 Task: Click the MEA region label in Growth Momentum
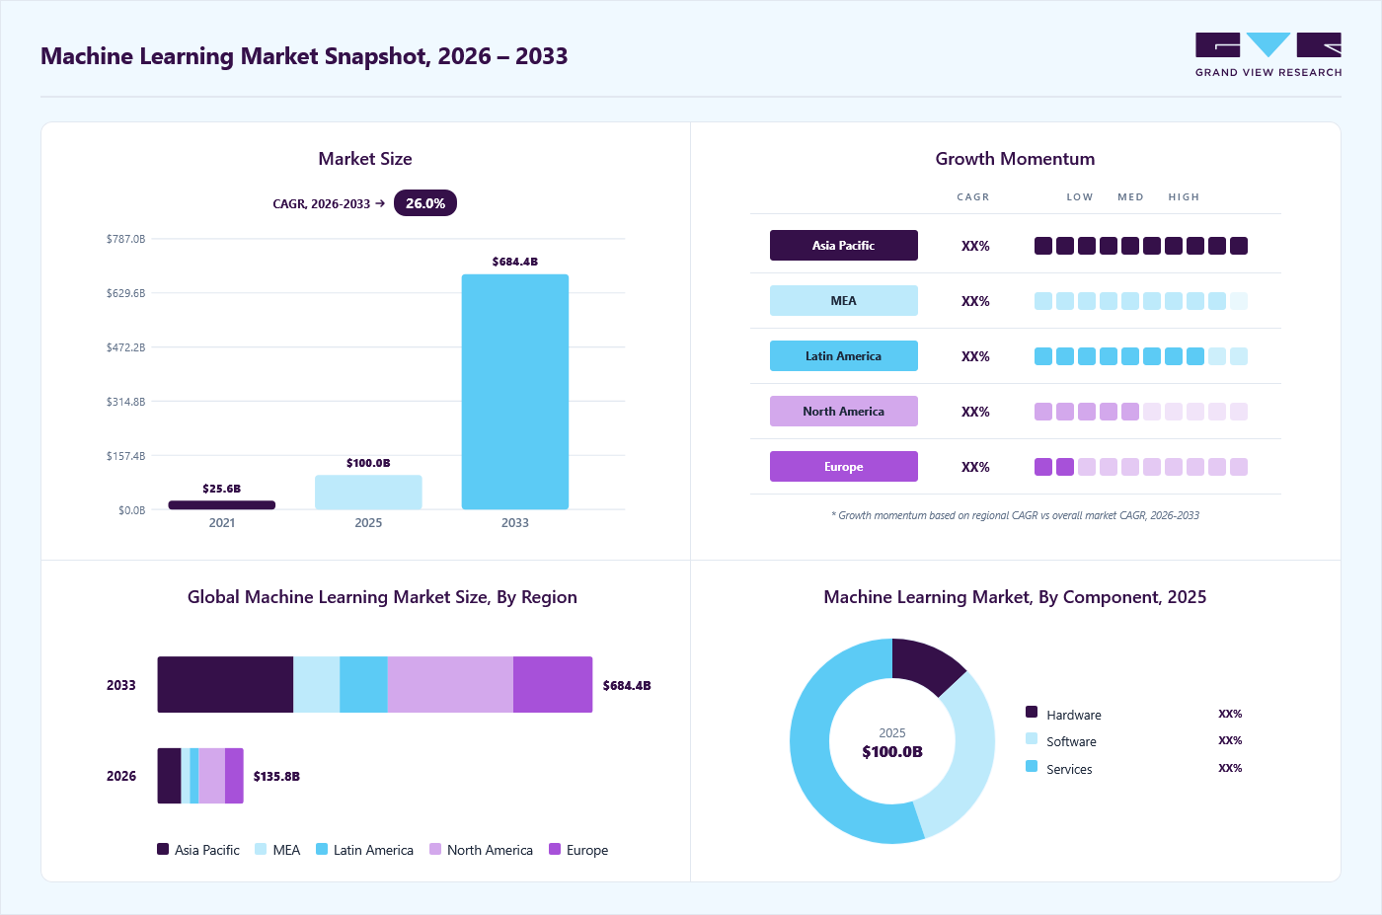pos(844,301)
